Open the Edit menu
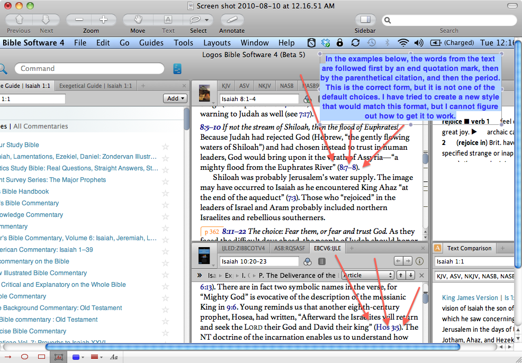 [103, 43]
